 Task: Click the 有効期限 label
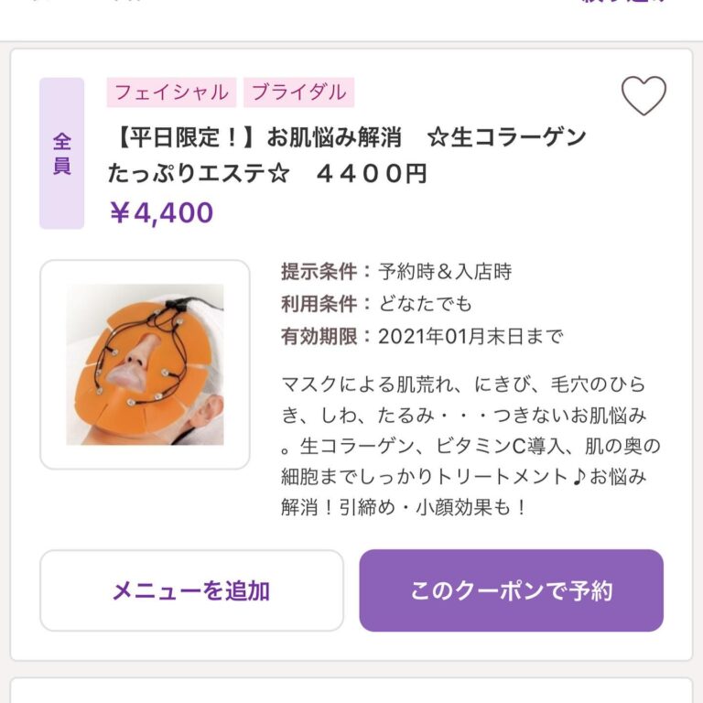pos(320,337)
